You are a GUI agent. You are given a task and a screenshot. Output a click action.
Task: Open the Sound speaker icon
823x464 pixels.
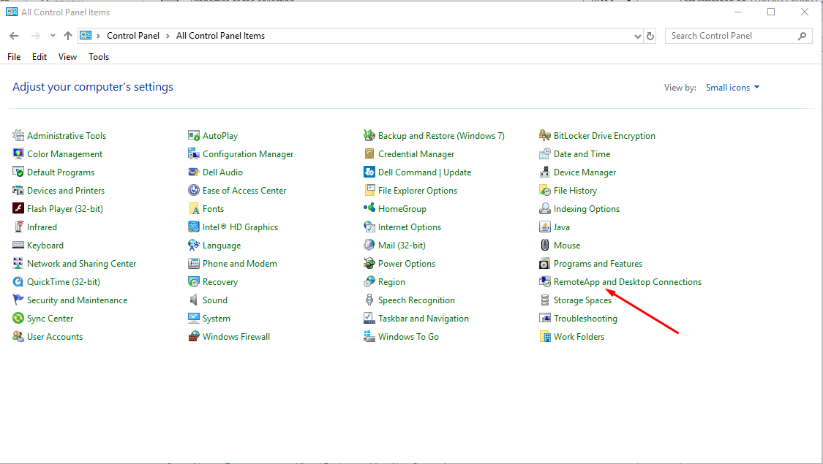tap(194, 300)
